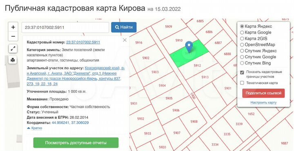Open coordinates link 44.956241, 37.306029
294x151 pixels.
[70, 123]
